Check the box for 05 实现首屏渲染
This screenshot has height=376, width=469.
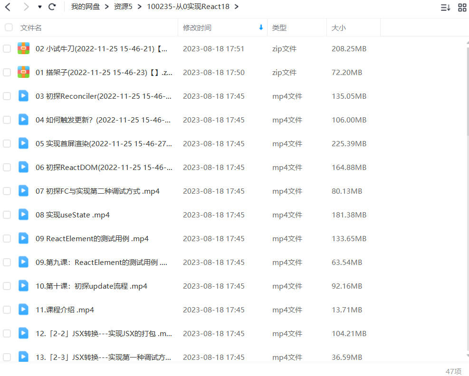7,143
